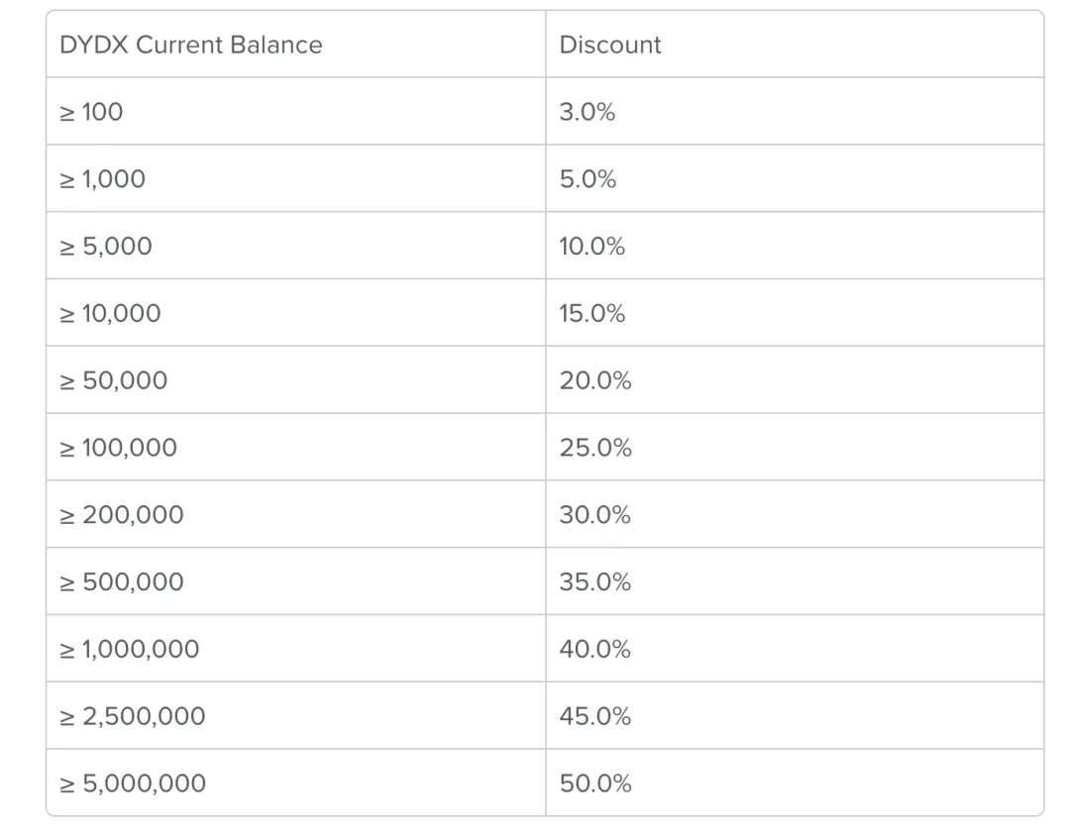Click the 25.0% discount cell
The height and width of the screenshot is (834, 1070).
coord(795,447)
